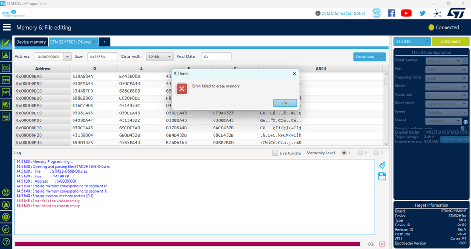Expand the Download button dropdown arrow
The width and height of the screenshot is (471, 249).
tap(381, 56)
